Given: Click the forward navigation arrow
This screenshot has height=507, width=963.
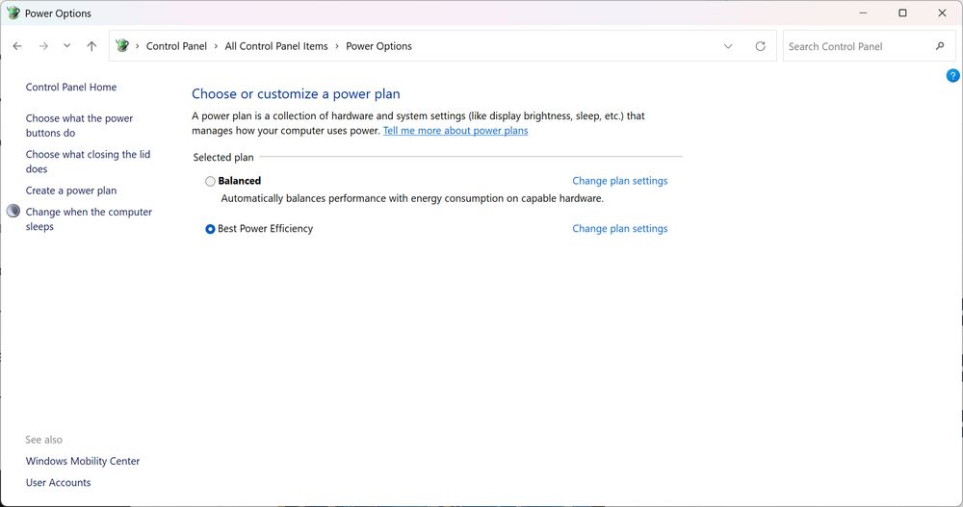Looking at the screenshot, I should [x=43, y=46].
